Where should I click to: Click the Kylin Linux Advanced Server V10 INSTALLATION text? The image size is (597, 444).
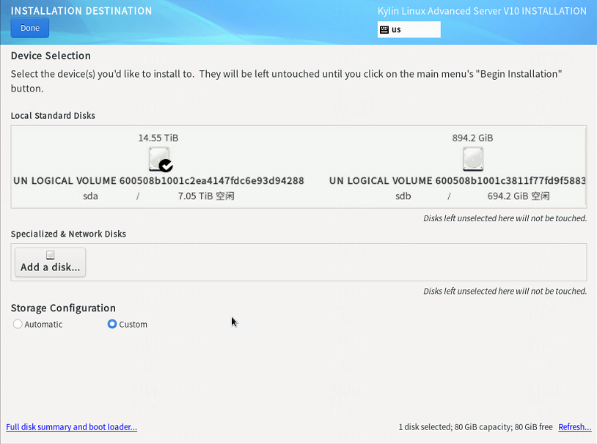pos(482,11)
